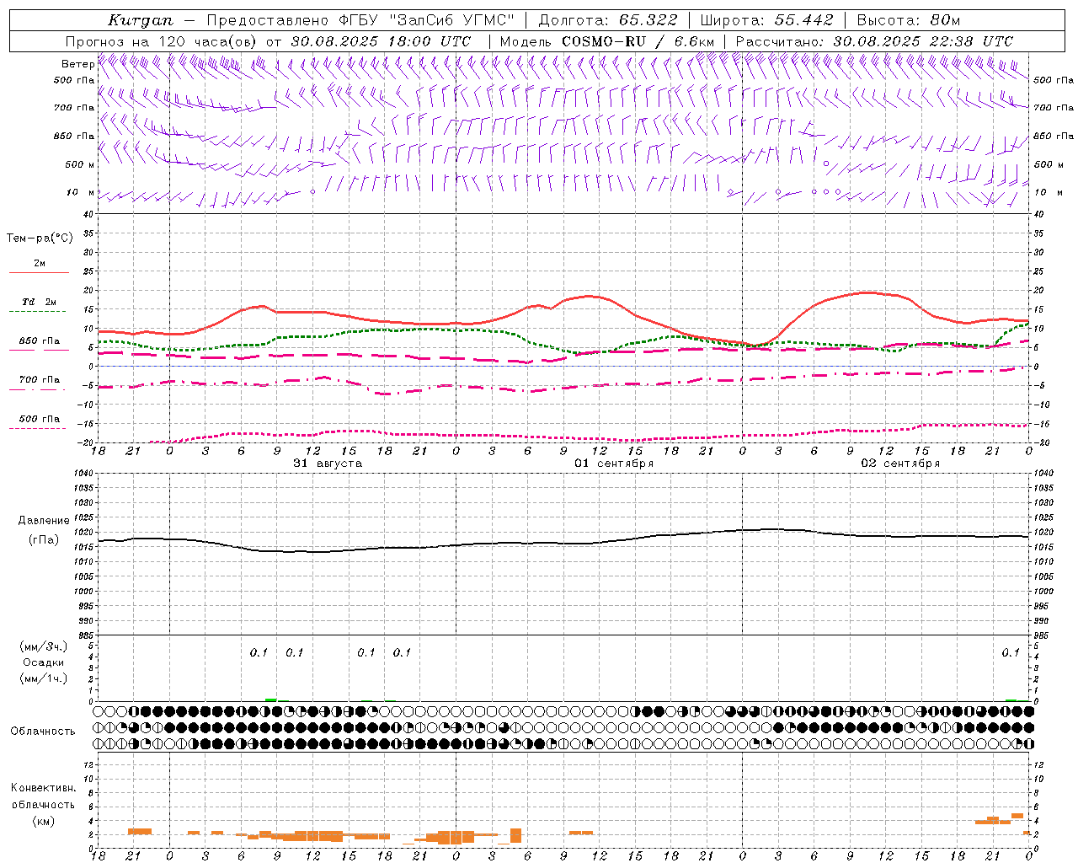Image resolution: width=1078 pixels, height=863 pixels.
Task: Click the "Ветер" wind panel label
Action: [x=78, y=64]
